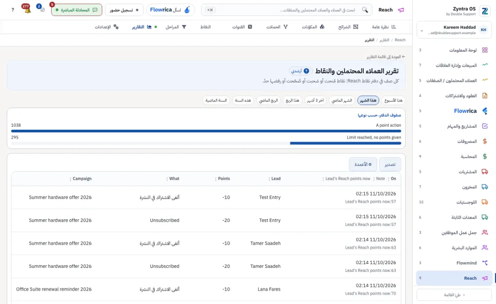Click Limit reached, no points given bar

pyautogui.click(x=206, y=143)
